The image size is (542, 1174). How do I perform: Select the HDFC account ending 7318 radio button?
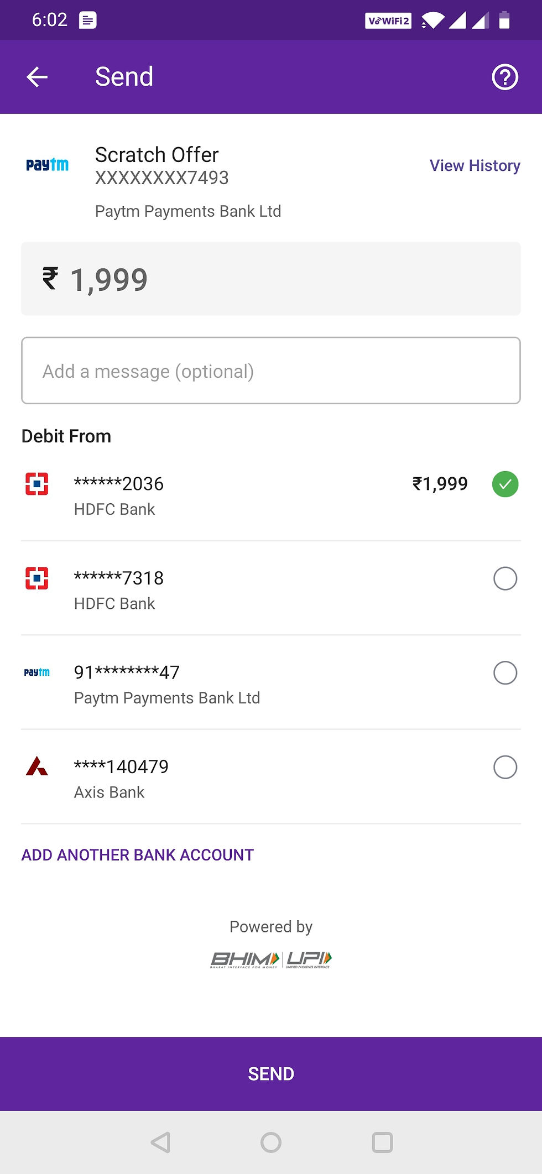click(x=505, y=578)
